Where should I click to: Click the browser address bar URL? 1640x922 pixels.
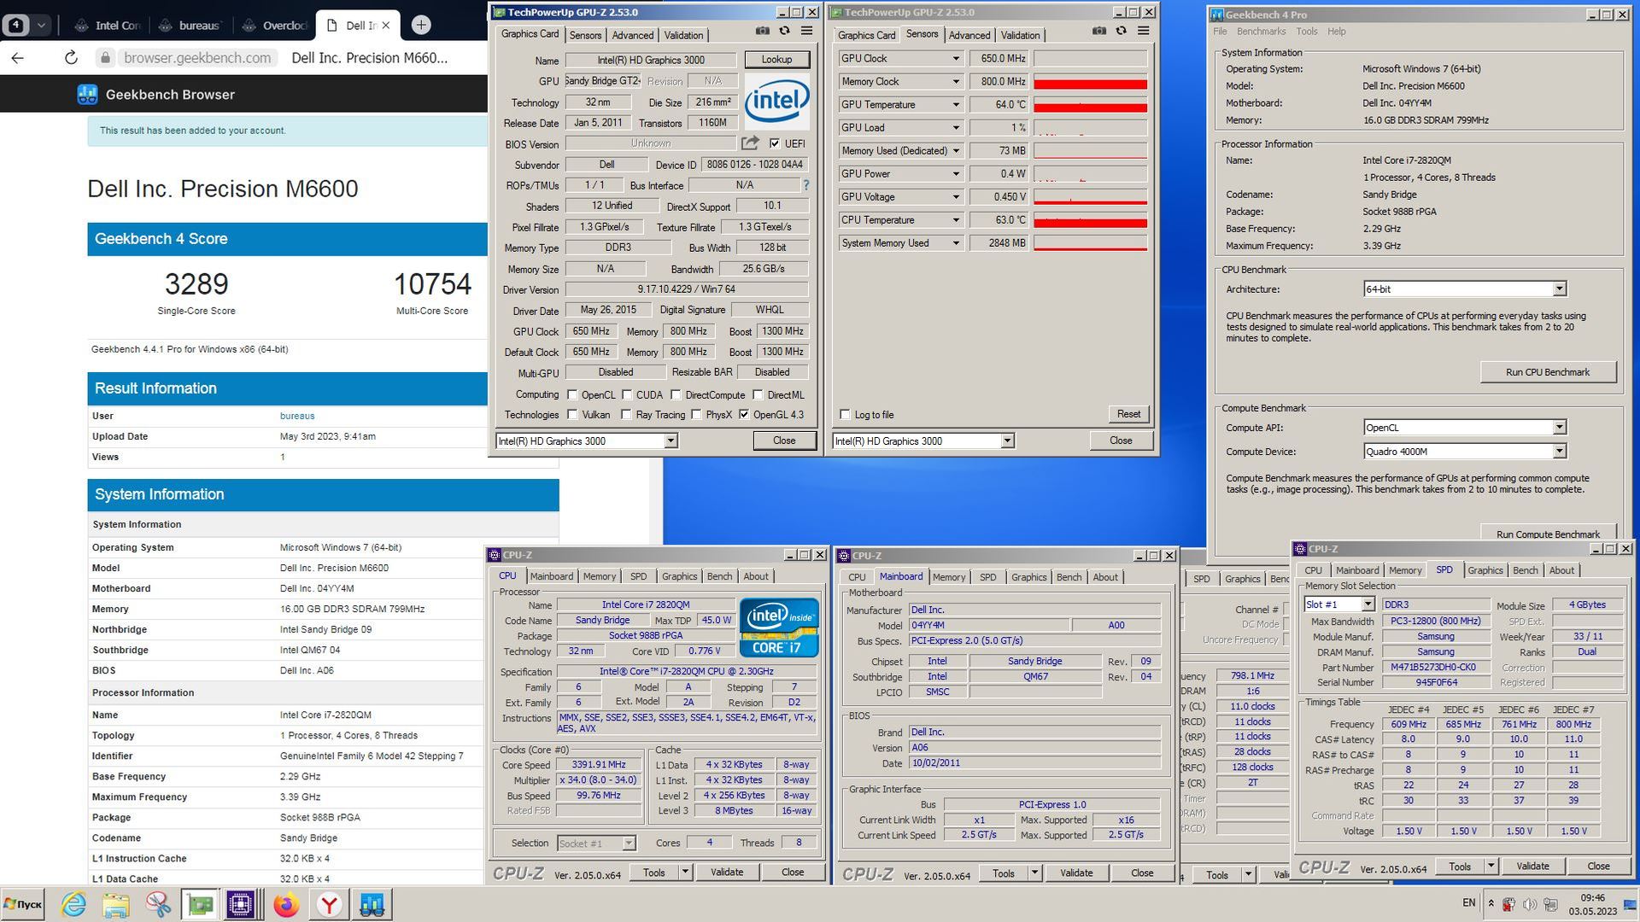[197, 58]
